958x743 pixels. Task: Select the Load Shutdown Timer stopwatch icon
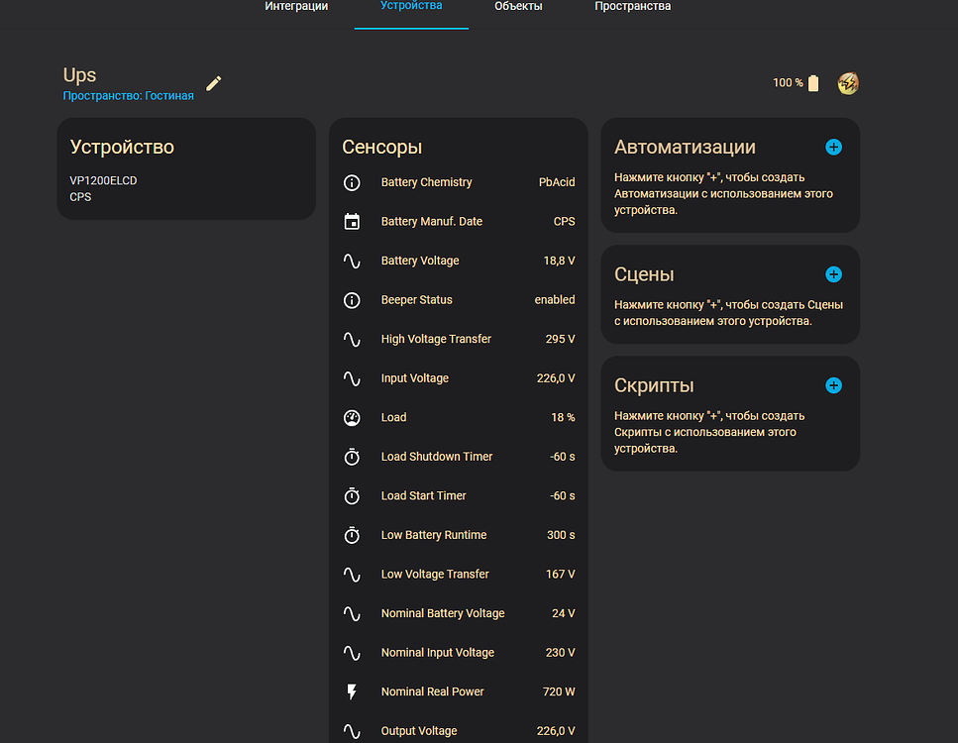pos(352,457)
